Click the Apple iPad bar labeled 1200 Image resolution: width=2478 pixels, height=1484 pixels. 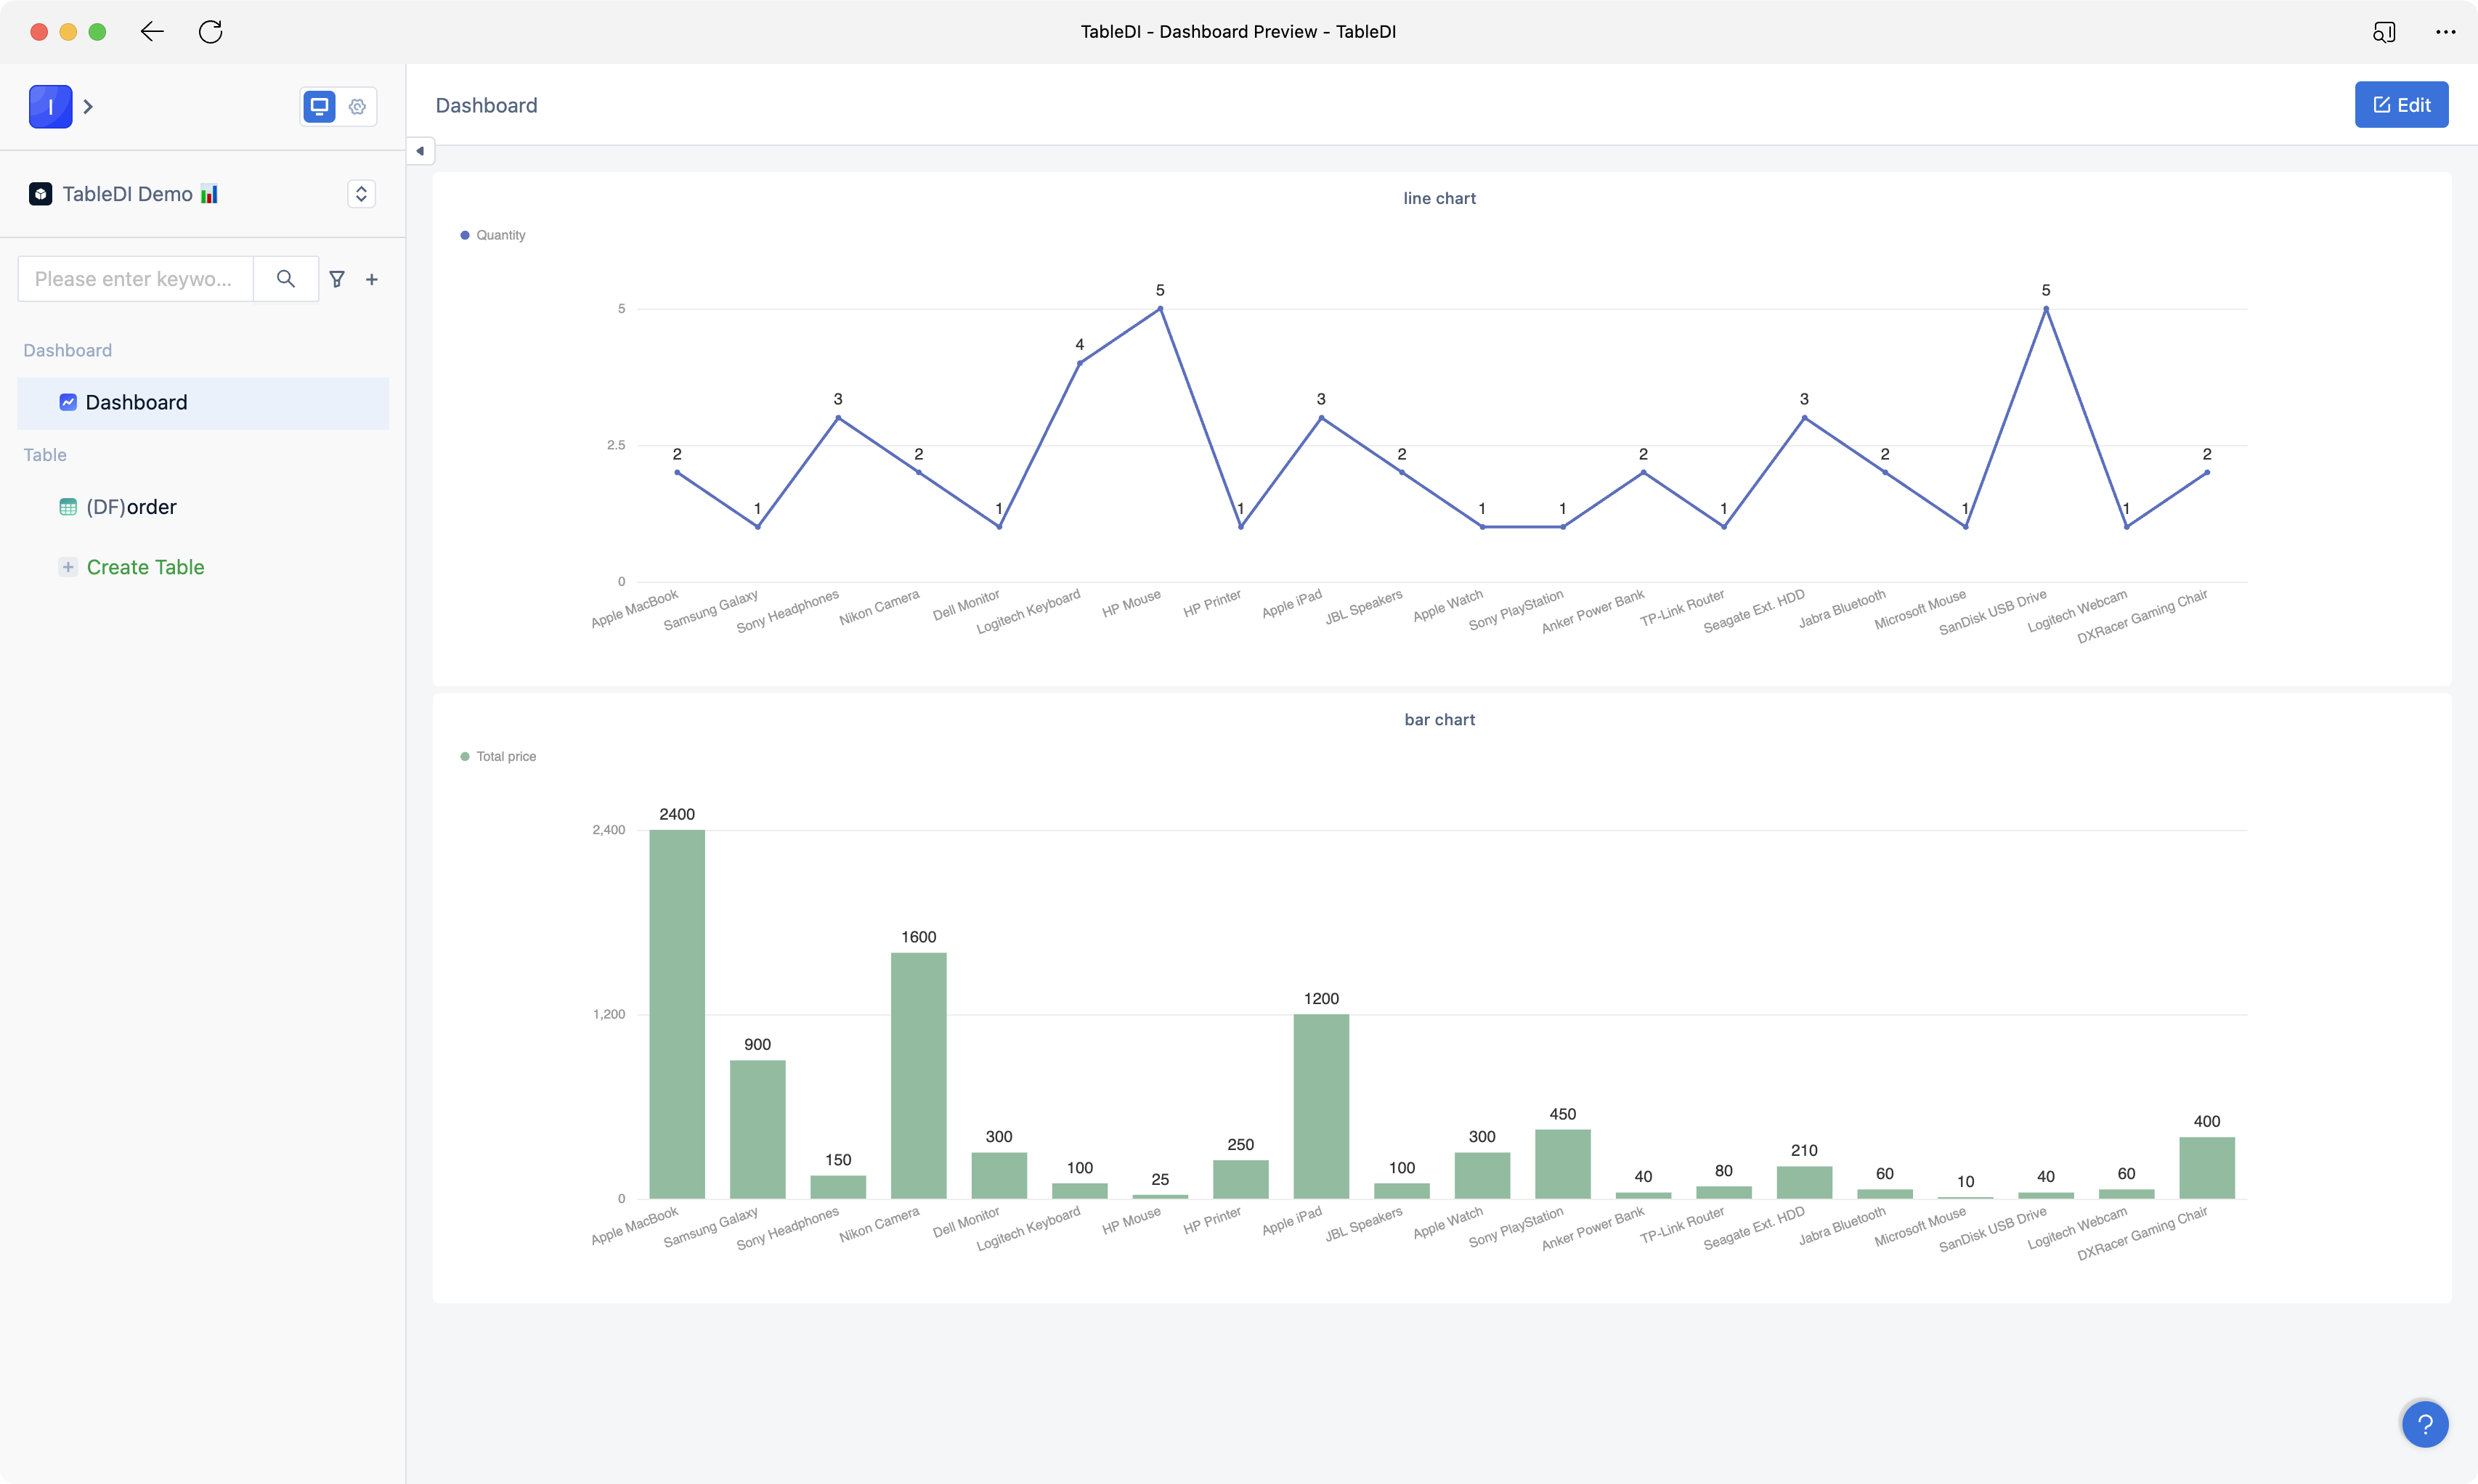point(1321,1107)
